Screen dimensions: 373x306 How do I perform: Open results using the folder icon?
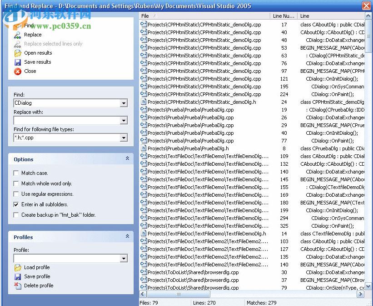[x=17, y=53]
